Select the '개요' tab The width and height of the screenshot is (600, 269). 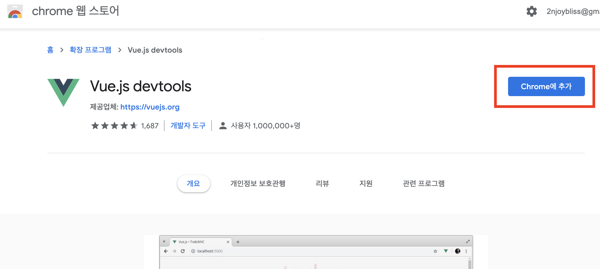(194, 184)
